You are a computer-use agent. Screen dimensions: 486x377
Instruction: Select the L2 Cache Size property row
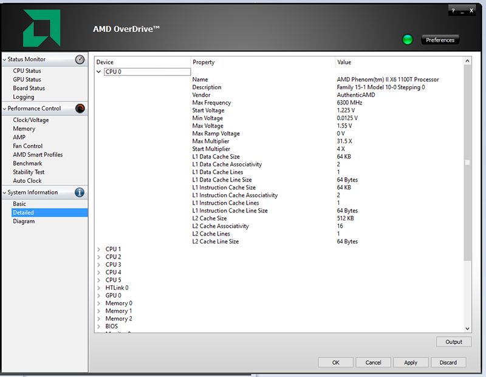pos(209,219)
